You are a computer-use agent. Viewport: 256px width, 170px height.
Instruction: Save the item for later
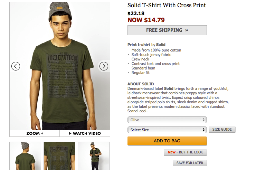[x=190, y=163]
